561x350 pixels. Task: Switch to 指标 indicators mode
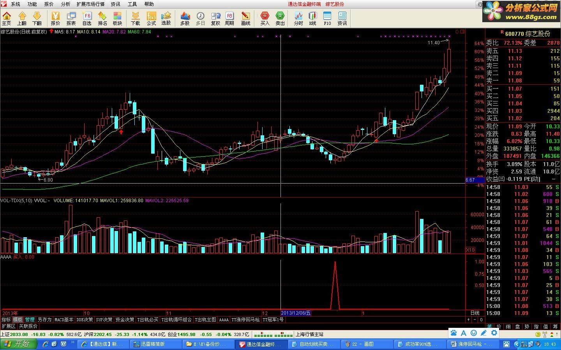(x=6, y=319)
